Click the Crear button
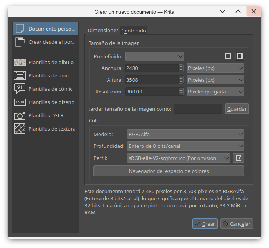Viewport: 269px width, 248px height. (x=205, y=224)
